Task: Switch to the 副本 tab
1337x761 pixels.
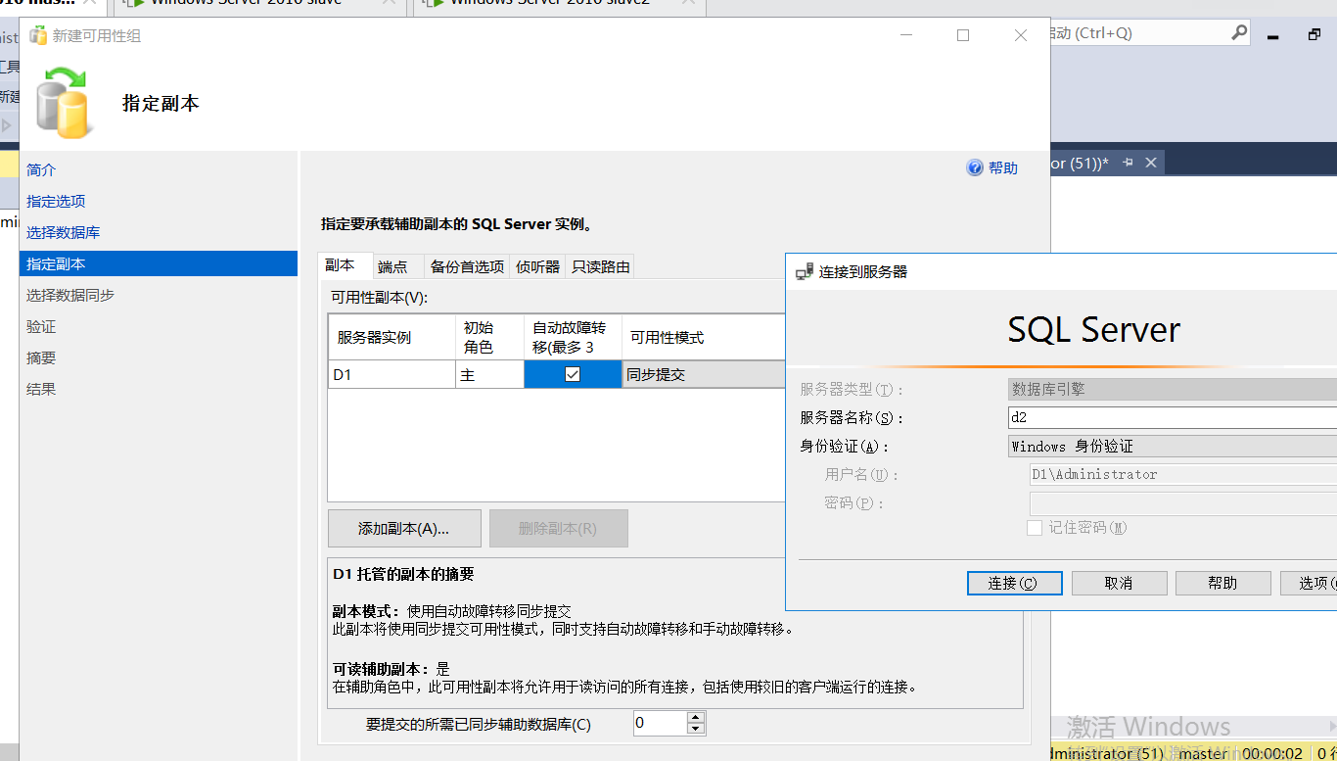Action: click(346, 265)
